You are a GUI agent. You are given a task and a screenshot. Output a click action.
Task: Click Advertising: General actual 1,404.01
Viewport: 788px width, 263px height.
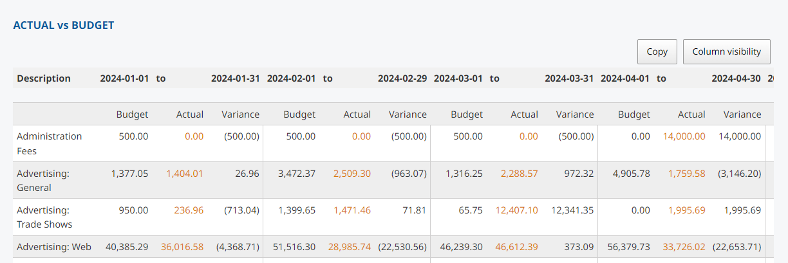coord(185,173)
